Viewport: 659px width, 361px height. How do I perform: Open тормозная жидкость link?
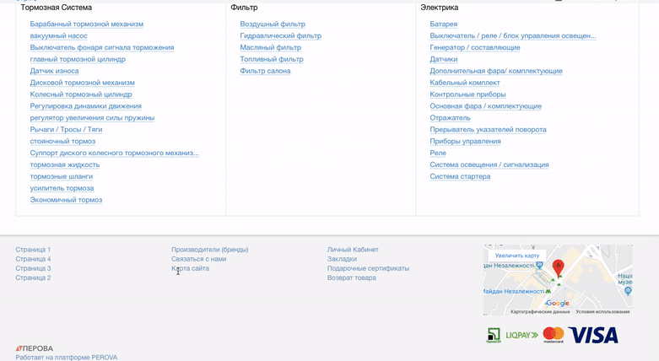pos(64,164)
